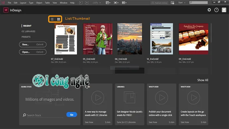Click the blue Go button
The width and height of the screenshot is (229, 129).
click(x=72, y=115)
